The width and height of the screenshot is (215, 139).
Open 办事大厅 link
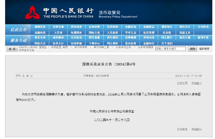(x=58, y=43)
